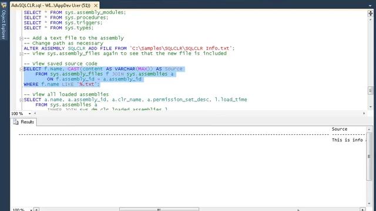Click the '-- View all loaded assemblies' comment
Viewport: 376px width, 211px height.
pos(66,94)
